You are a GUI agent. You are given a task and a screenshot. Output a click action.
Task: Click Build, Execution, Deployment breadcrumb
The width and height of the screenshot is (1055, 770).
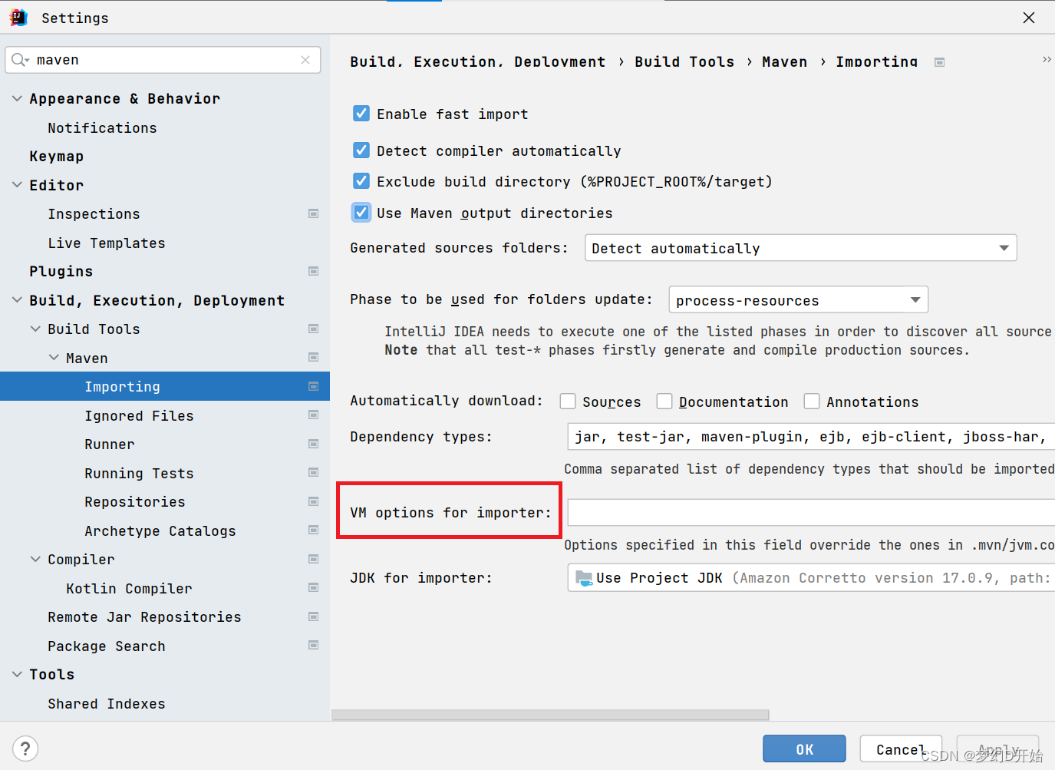[x=477, y=61]
